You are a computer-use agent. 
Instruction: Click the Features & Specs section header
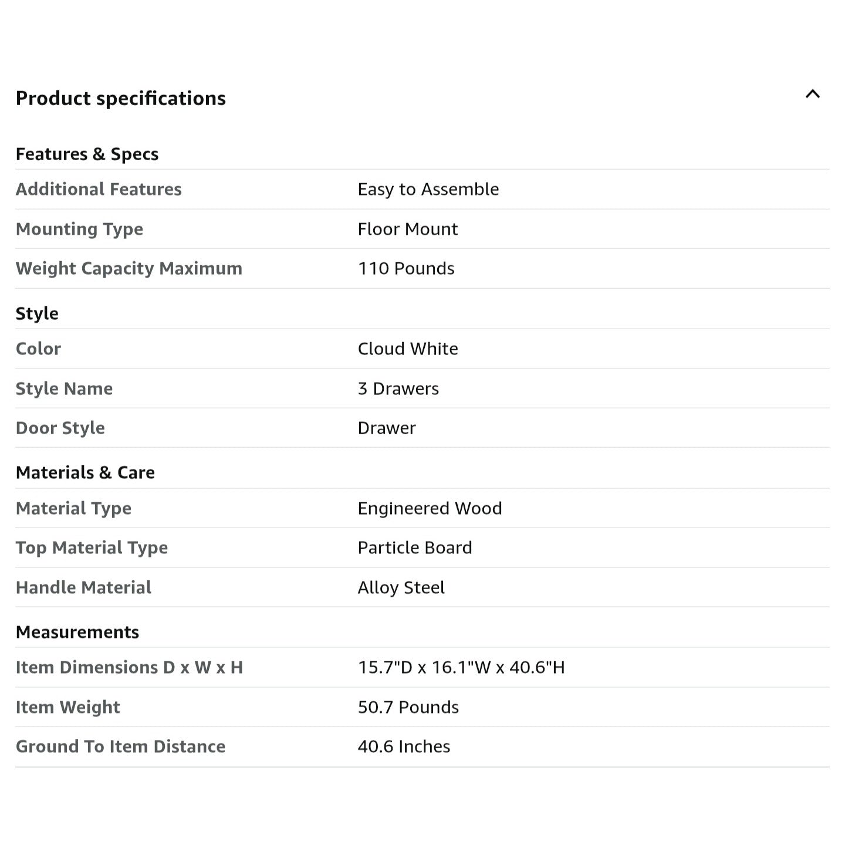coord(87,154)
